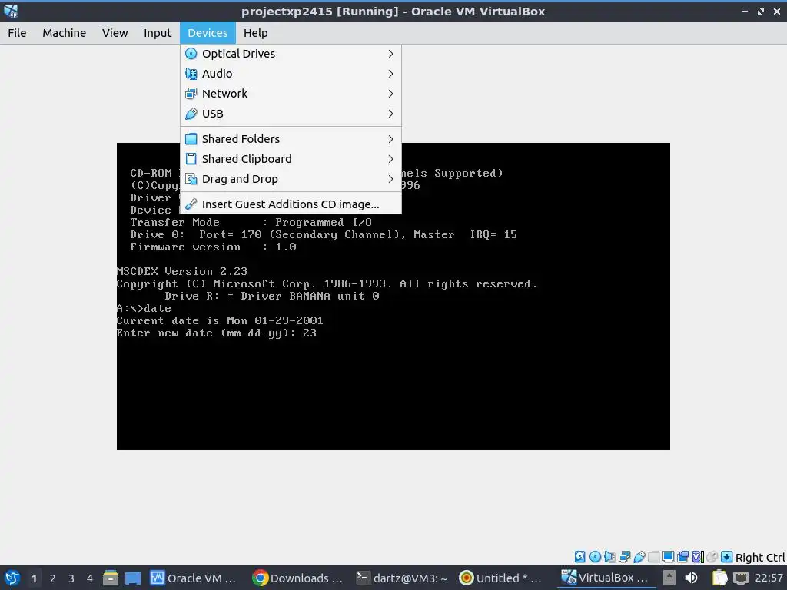Open the volume control tray icon

pyautogui.click(x=691, y=578)
